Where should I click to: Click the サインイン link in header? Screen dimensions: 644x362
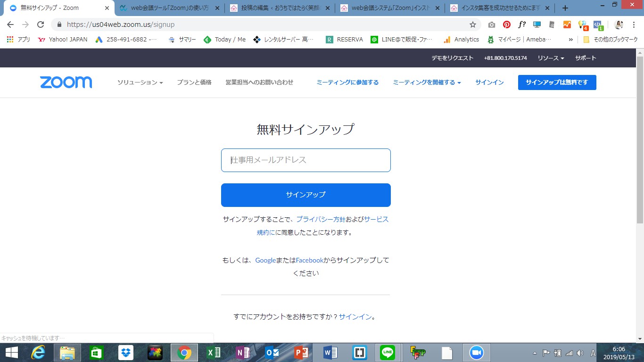[x=489, y=82]
